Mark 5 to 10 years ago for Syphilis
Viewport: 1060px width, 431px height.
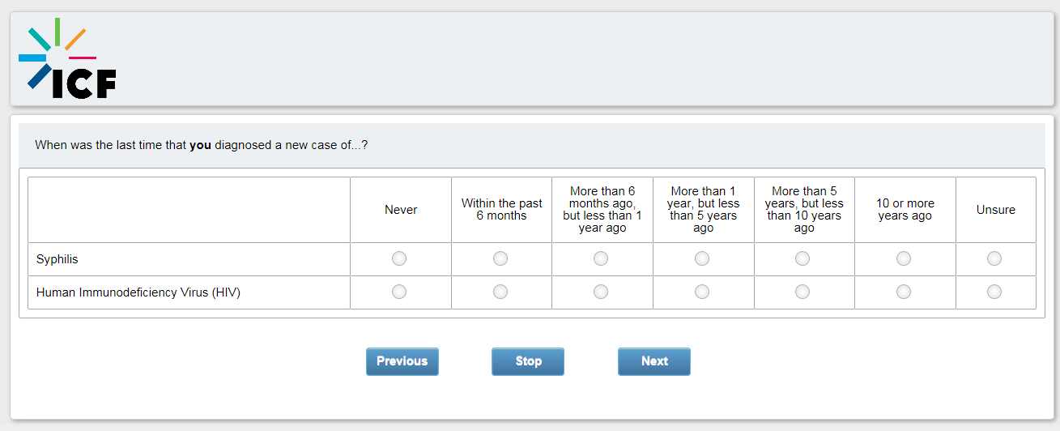[802, 258]
